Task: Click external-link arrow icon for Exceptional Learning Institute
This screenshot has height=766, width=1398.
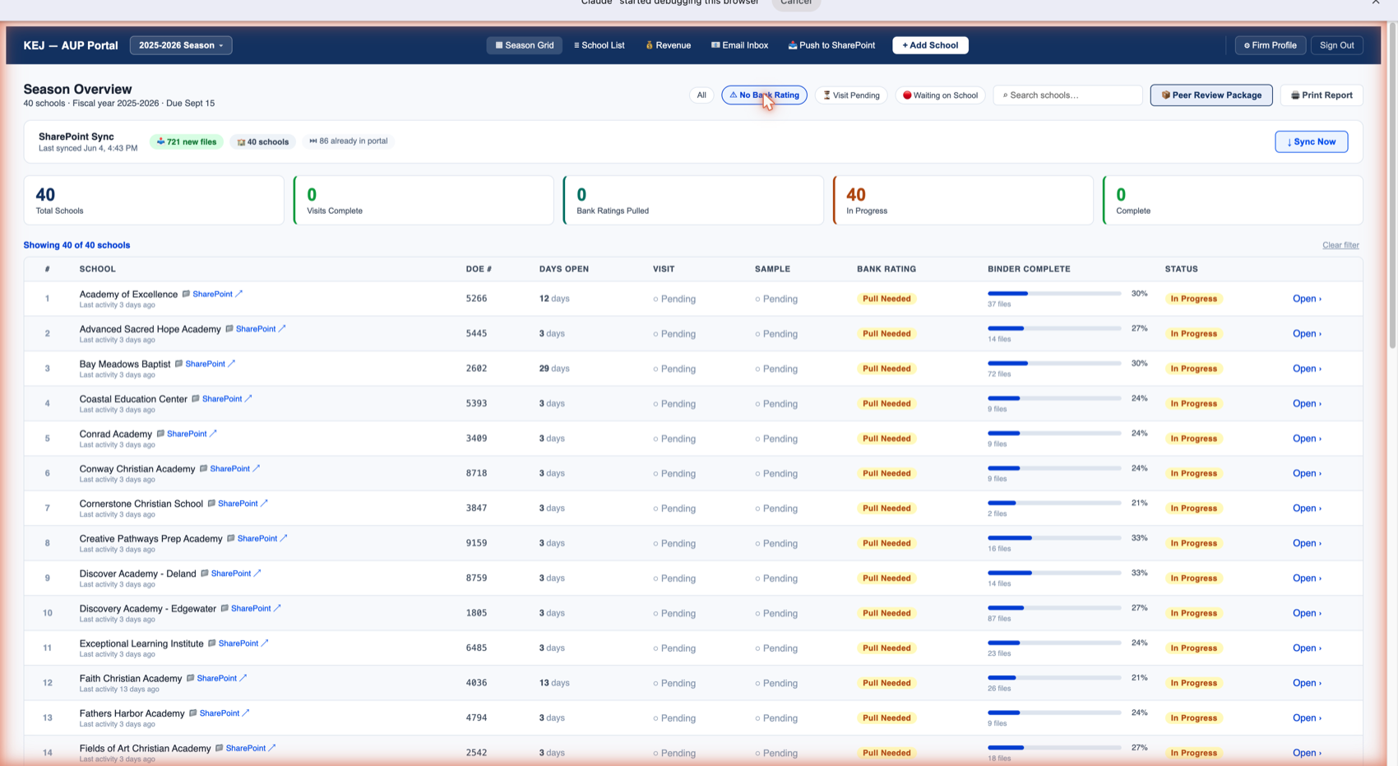Action: [265, 643]
